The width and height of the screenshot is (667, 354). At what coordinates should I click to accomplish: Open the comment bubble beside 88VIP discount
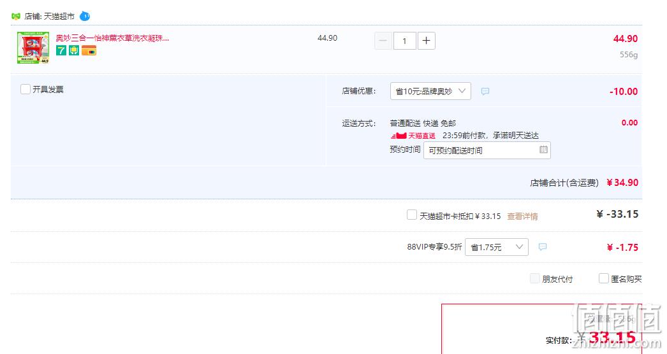click(x=543, y=247)
